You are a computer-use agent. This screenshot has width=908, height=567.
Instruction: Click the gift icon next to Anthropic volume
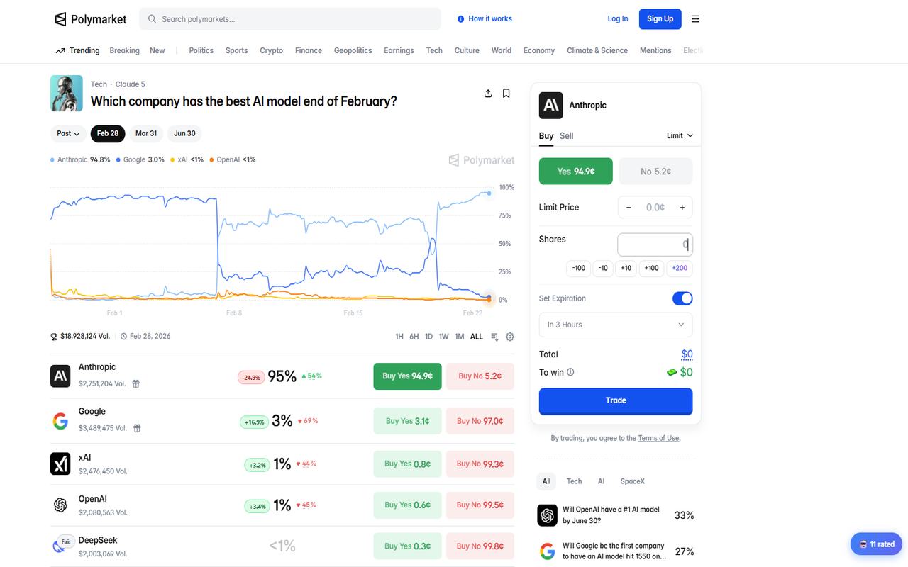(135, 383)
